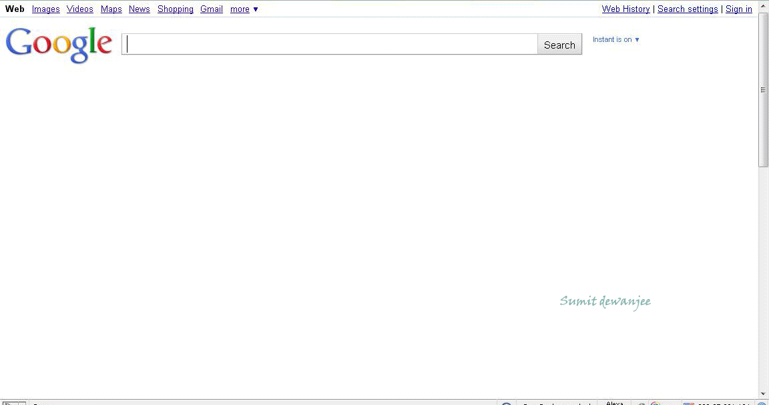769x405 pixels.
Task: Click the Sign in link
Action: (x=738, y=9)
